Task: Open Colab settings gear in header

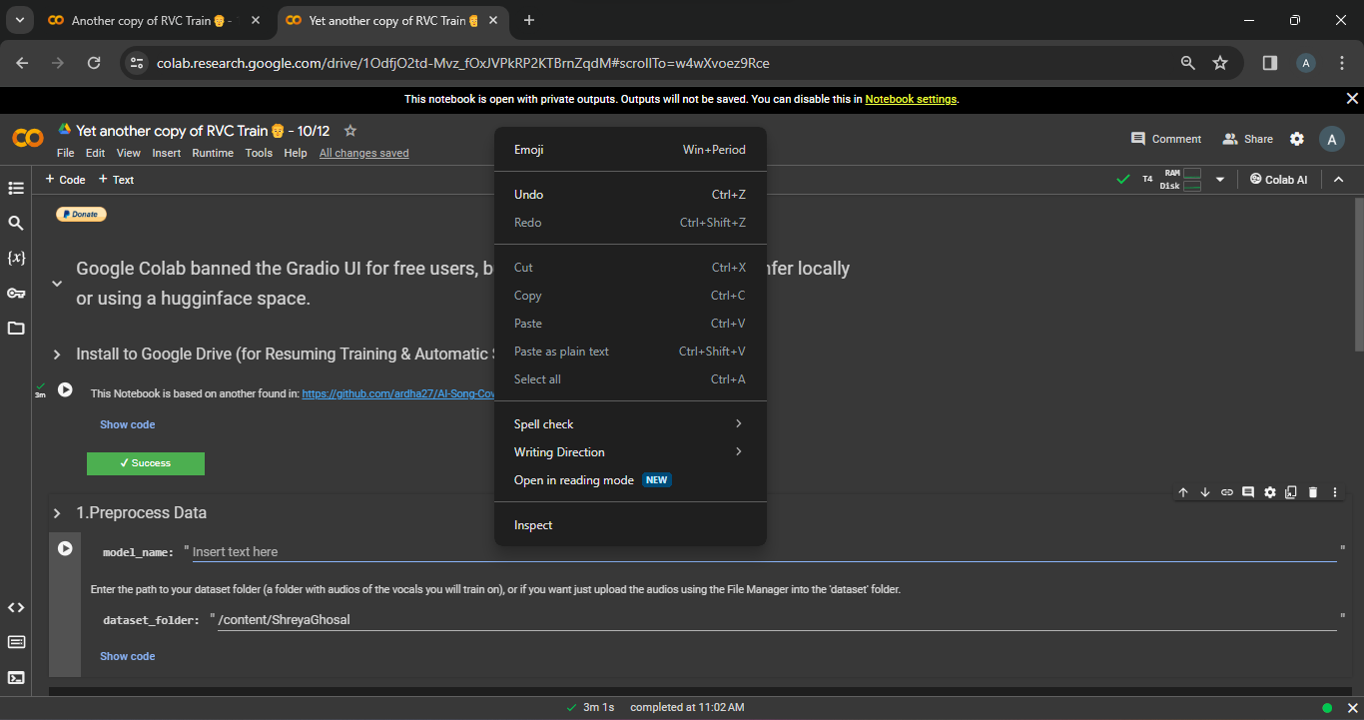Action: [1297, 139]
